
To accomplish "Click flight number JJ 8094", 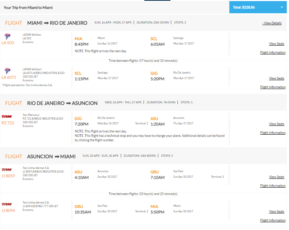I will click(x=8, y=210).
